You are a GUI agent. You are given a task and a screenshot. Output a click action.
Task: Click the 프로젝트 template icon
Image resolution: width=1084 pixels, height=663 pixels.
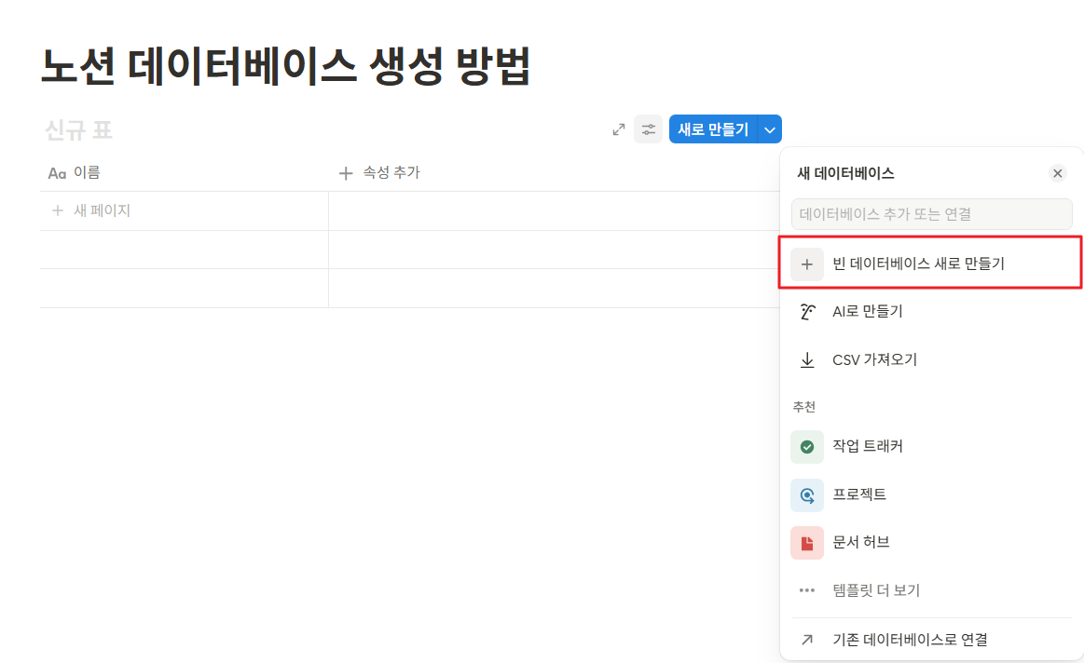click(x=807, y=494)
